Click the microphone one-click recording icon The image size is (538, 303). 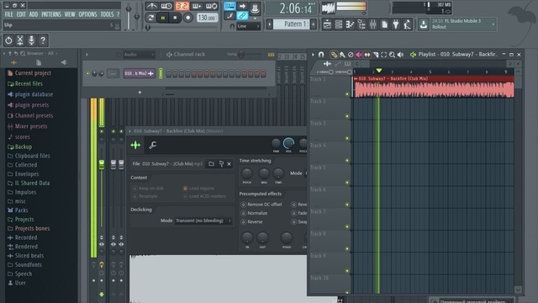(31, 40)
